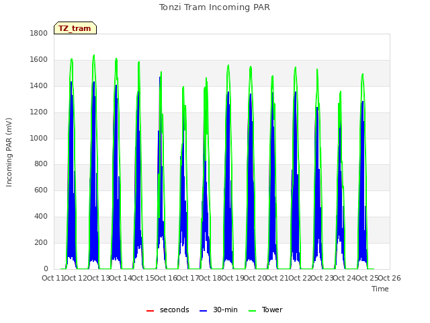Click the Time x-axis label
The image size is (430, 323).
click(x=380, y=289)
